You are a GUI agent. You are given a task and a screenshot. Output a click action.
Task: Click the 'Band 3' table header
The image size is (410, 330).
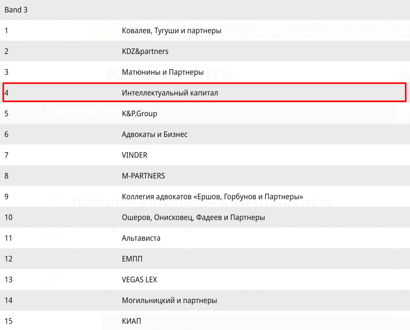(x=16, y=10)
